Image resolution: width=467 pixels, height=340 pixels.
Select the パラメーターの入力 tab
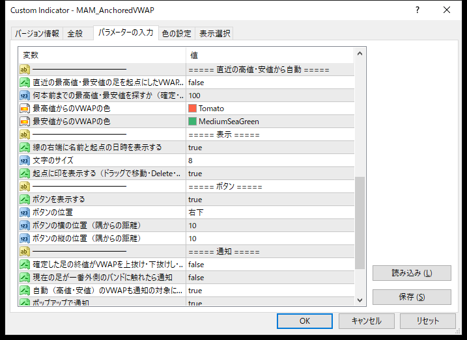[x=126, y=33]
